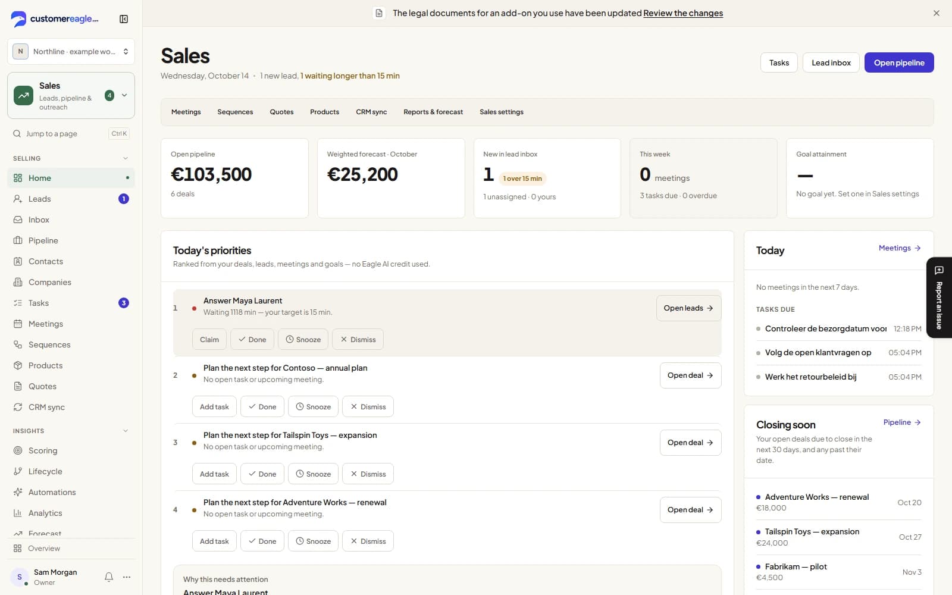The width and height of the screenshot is (952, 595).
Task: Open the Report an issue side tab
Action: pos(939,297)
